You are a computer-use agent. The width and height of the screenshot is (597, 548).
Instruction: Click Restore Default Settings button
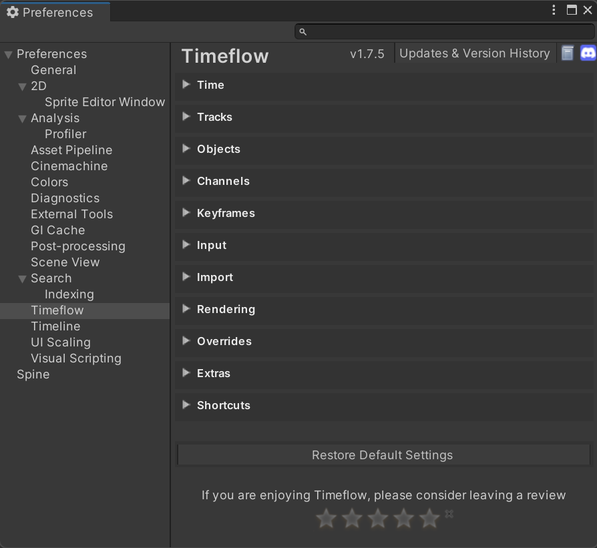coord(383,455)
